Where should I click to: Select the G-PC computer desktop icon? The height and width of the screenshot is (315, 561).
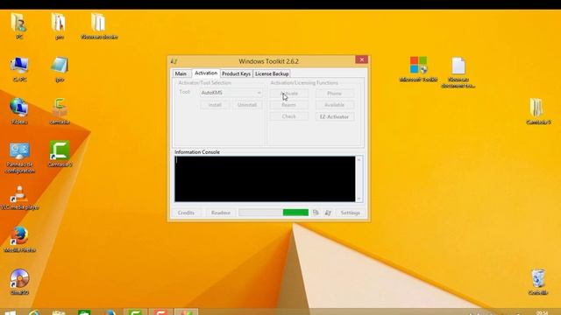tap(19, 69)
